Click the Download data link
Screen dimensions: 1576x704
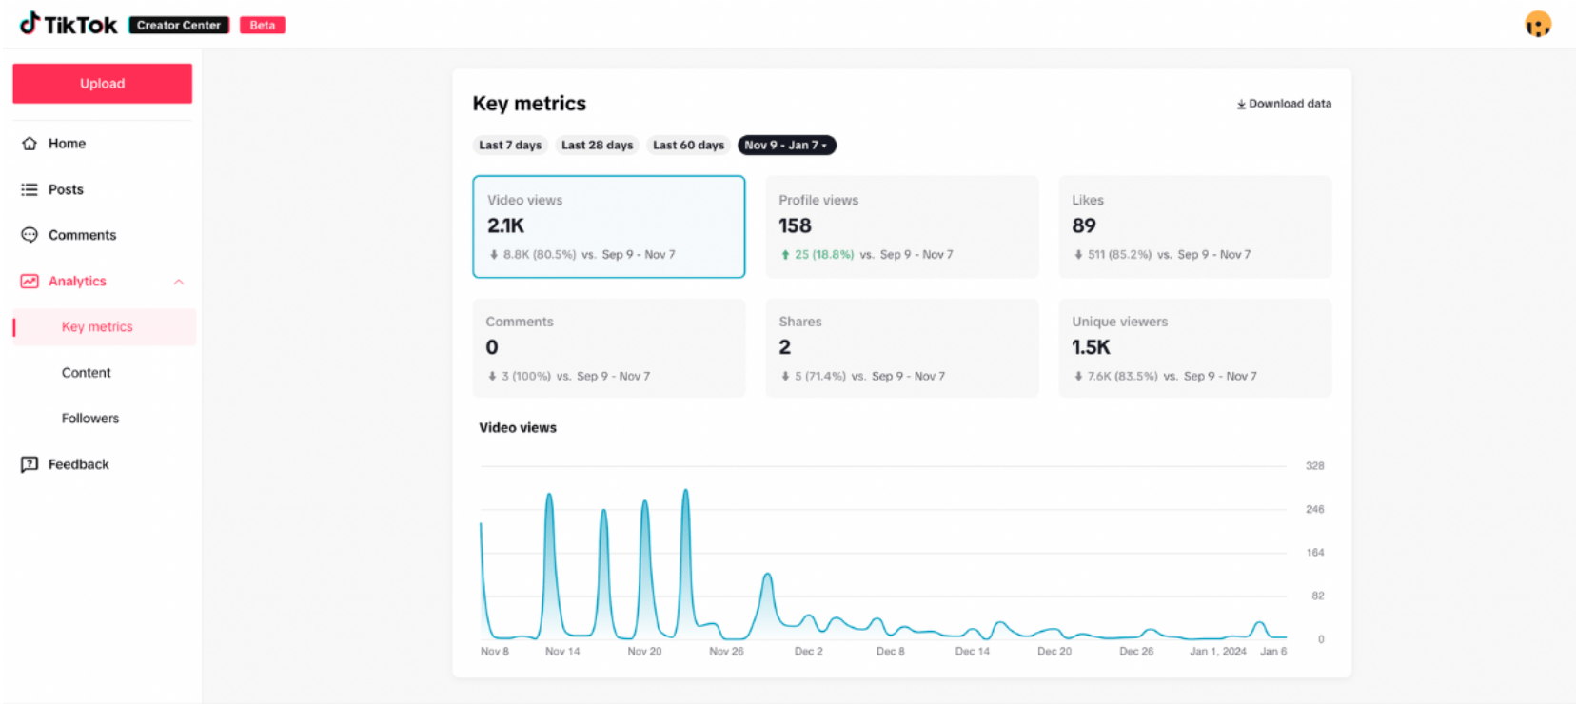point(1289,104)
